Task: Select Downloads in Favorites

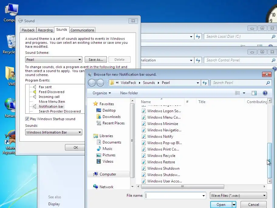Action: coord(108,117)
